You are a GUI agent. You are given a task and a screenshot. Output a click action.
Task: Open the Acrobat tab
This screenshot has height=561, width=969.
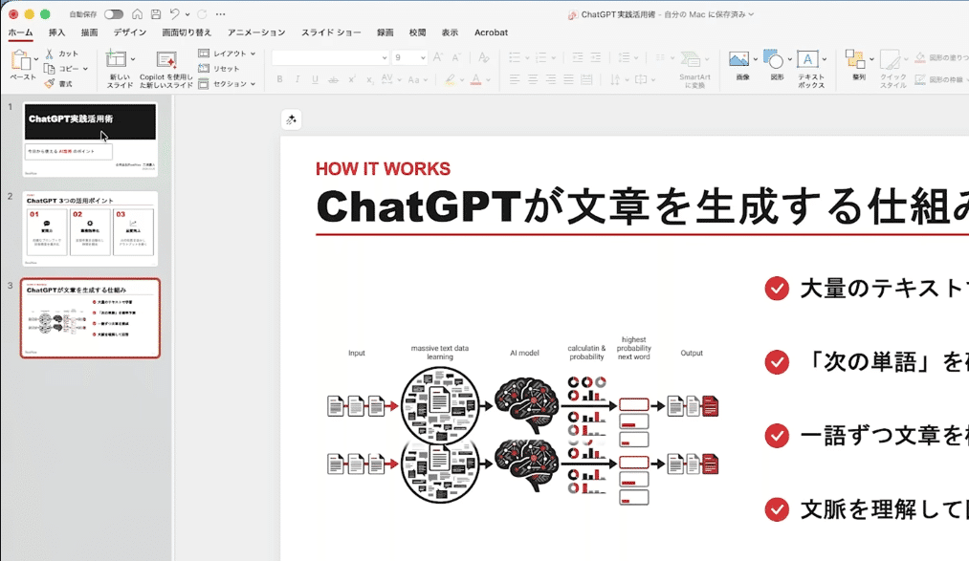point(492,32)
